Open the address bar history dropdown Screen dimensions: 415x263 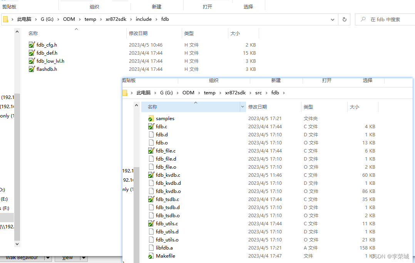click(x=333, y=19)
